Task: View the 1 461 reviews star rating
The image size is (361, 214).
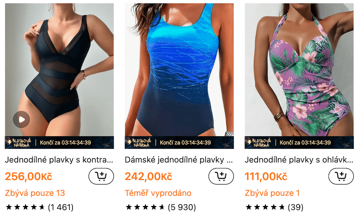Action: [x=39, y=207]
